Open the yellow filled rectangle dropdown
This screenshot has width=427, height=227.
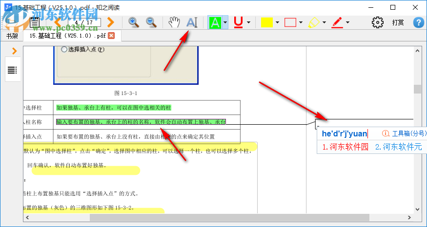click(277, 22)
